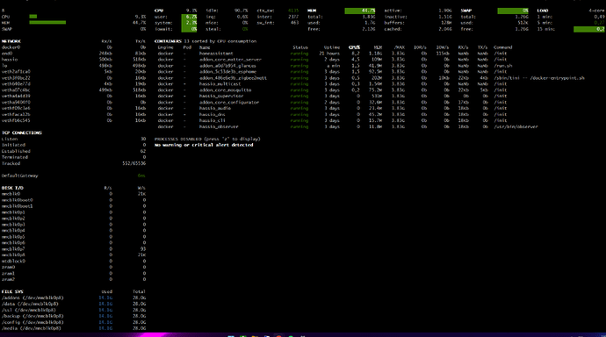
Task: Click the zram2 disk row
Action: pos(74,279)
